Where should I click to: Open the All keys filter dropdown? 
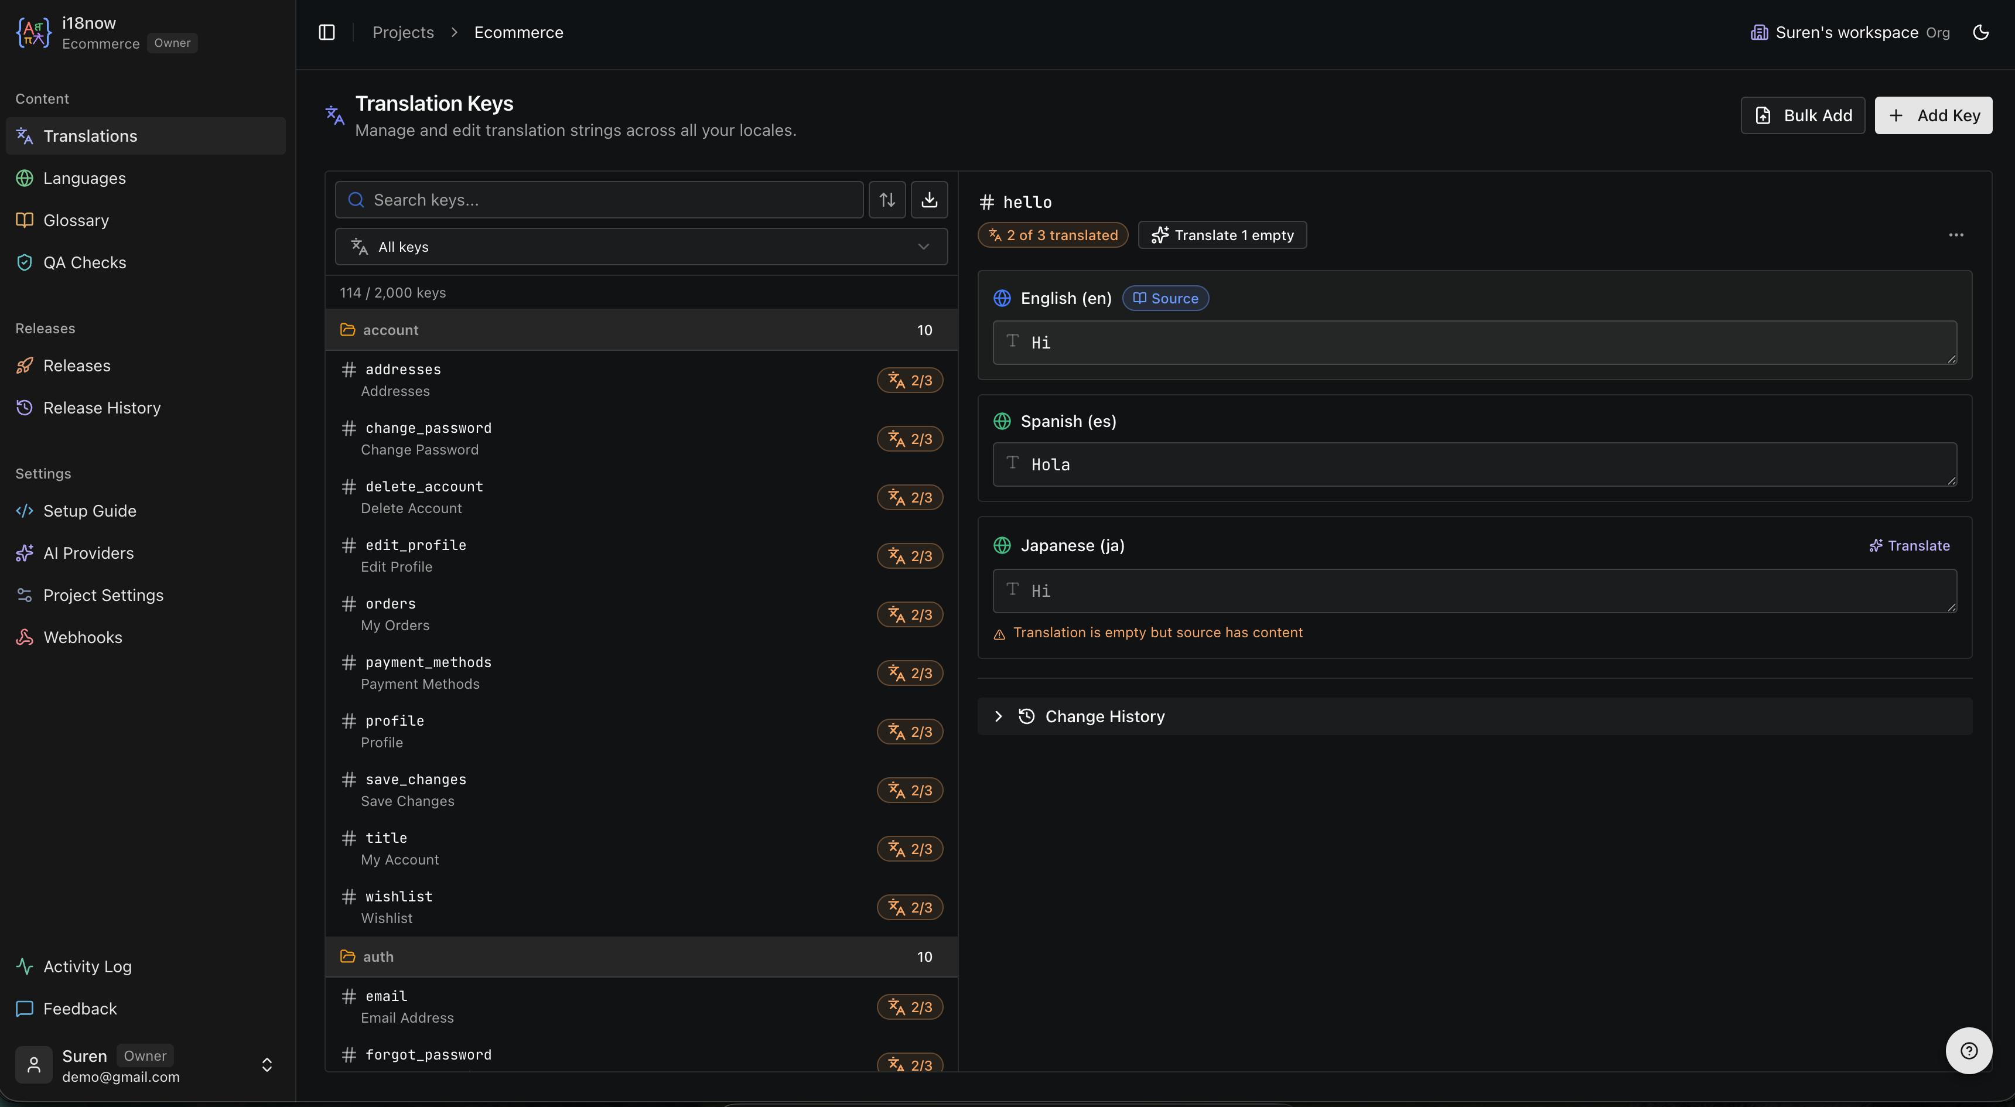pyautogui.click(x=641, y=247)
